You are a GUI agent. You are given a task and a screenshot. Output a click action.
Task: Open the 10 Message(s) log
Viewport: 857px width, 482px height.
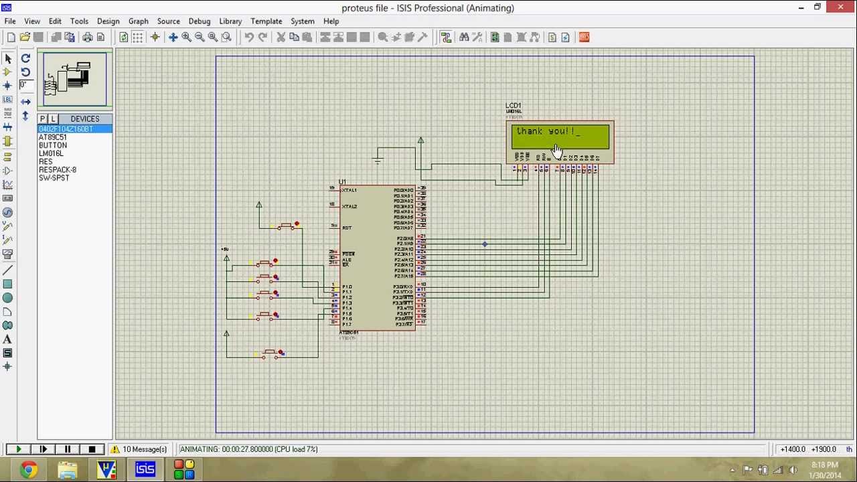(139, 449)
